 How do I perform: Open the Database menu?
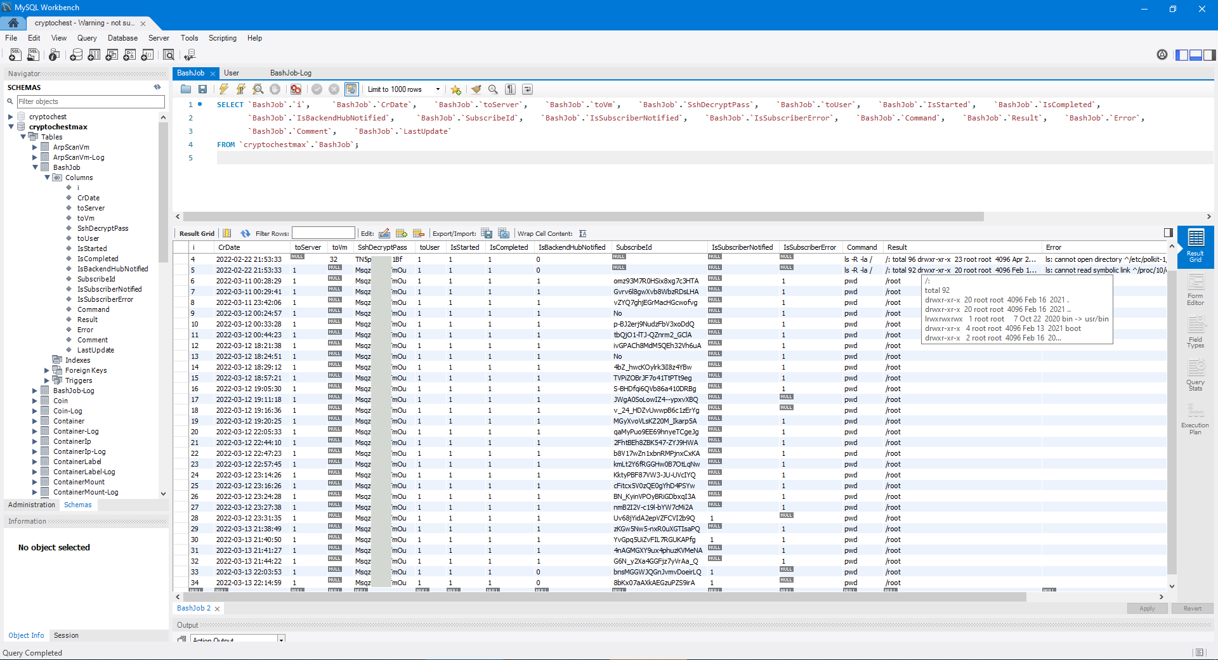(x=122, y=38)
